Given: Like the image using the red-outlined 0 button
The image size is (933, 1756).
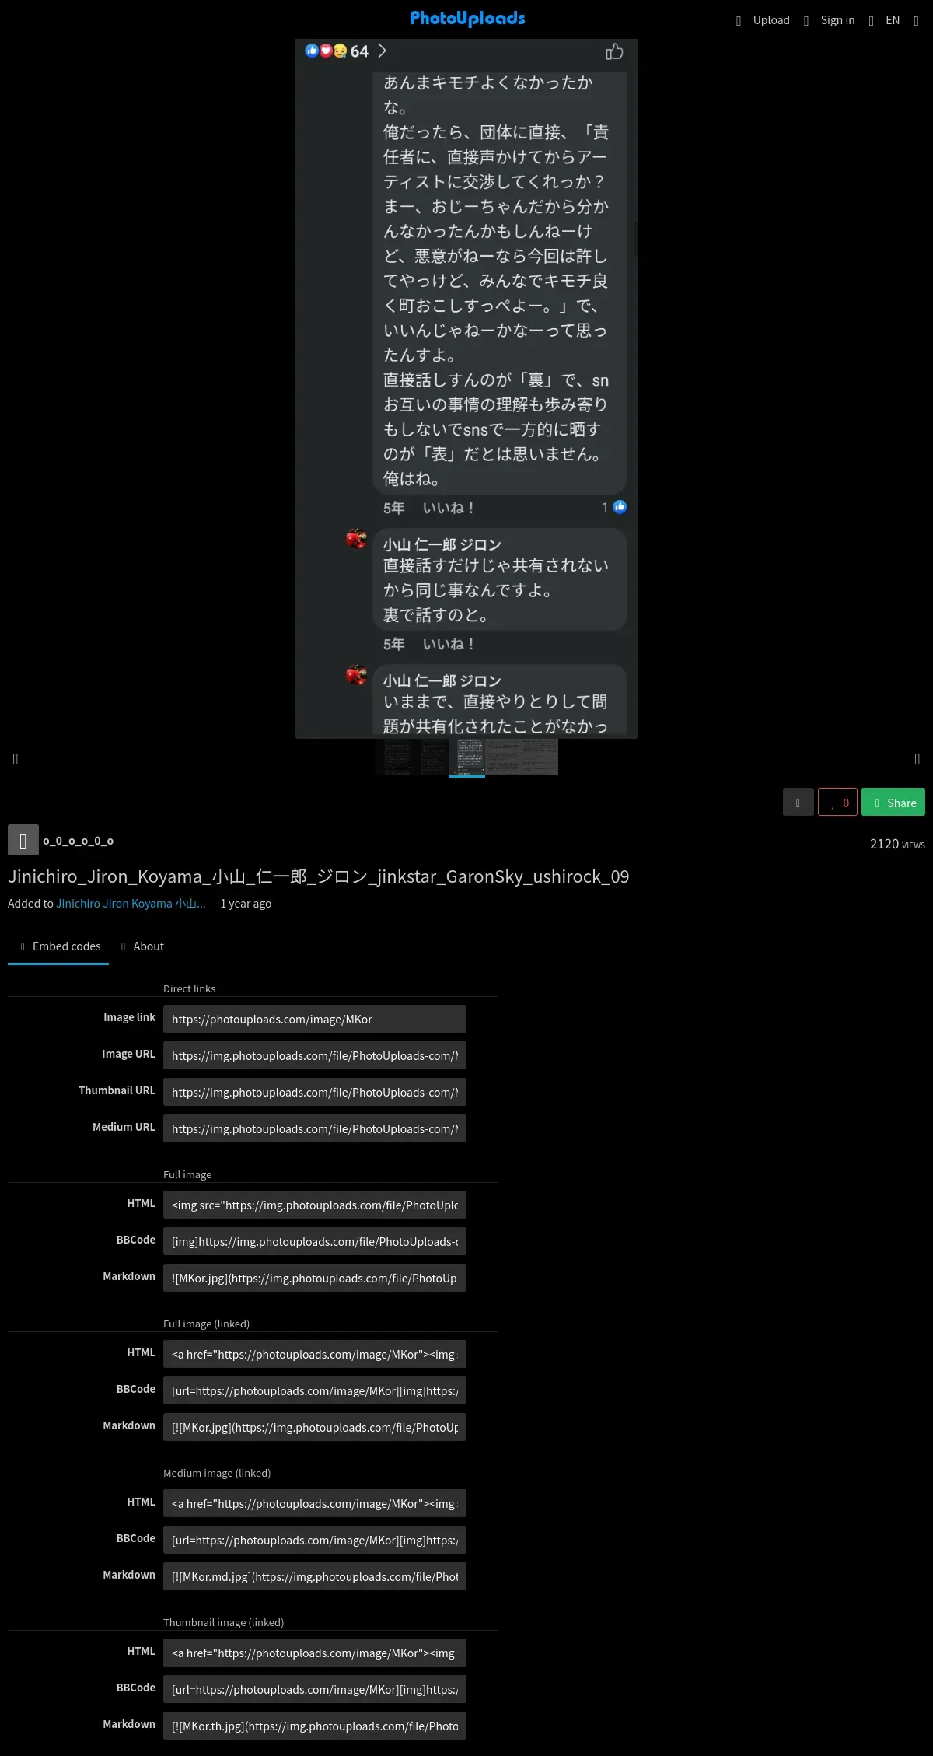Looking at the screenshot, I should (837, 802).
